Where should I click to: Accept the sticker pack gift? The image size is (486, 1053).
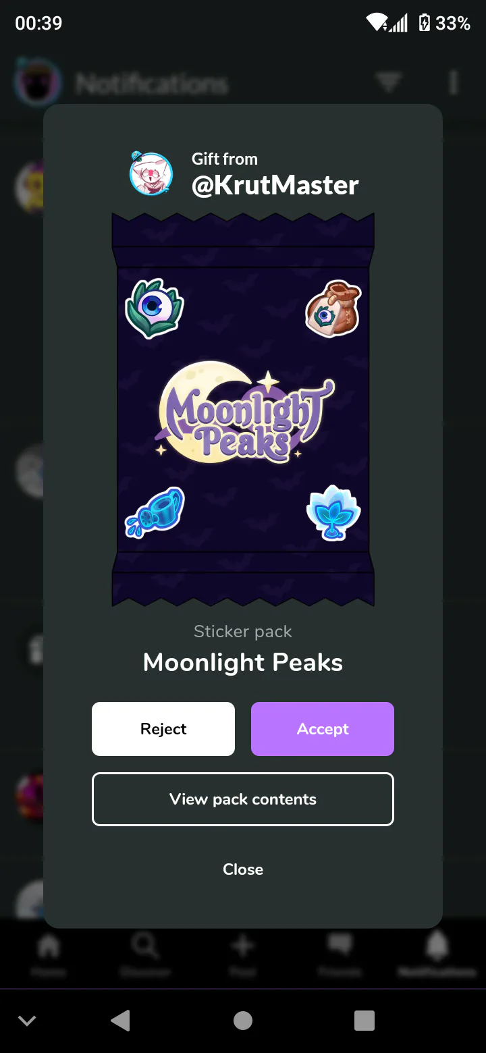323,729
